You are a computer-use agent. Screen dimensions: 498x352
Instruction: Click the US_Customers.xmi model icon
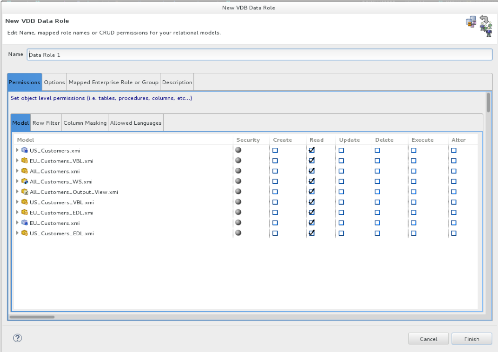(x=25, y=150)
